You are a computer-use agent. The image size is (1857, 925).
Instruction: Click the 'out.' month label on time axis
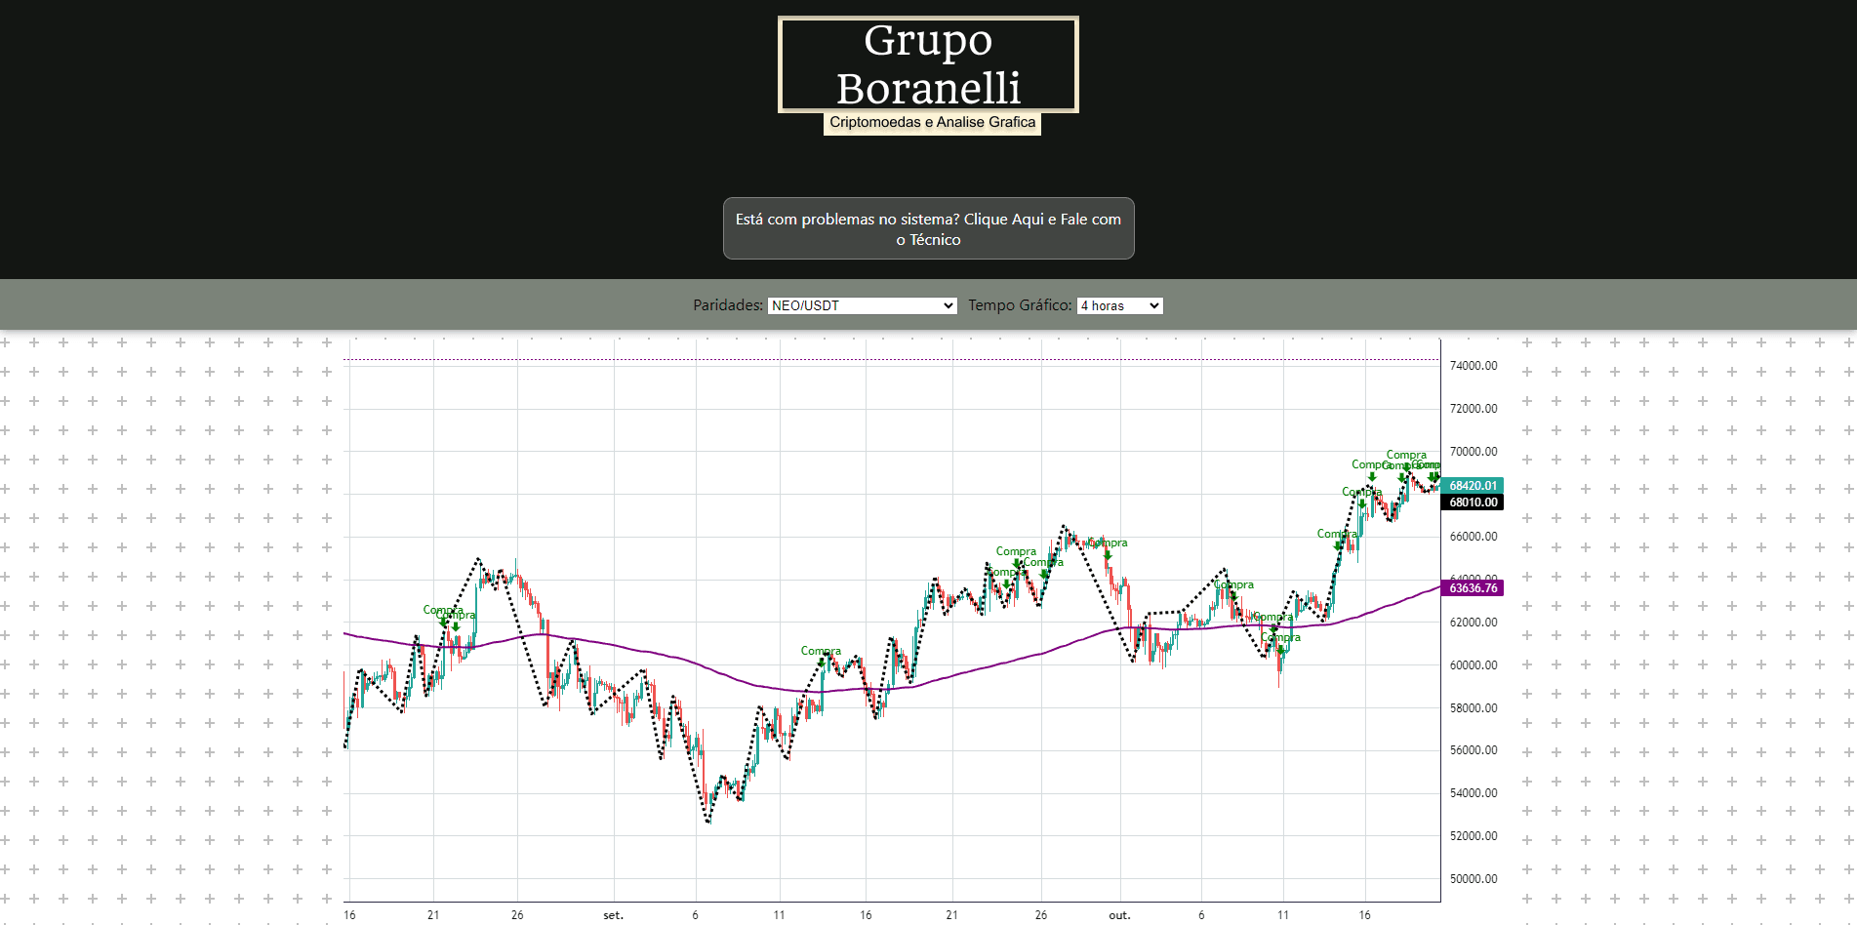(x=1119, y=915)
